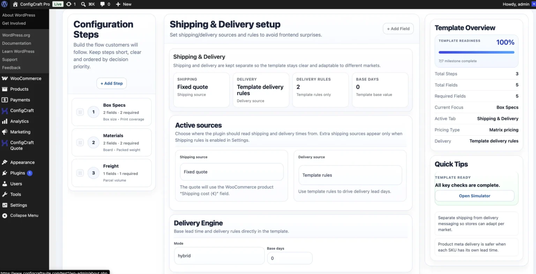Click the Analytics bar chart icon
Image resolution: width=536 pixels, height=274 pixels.
click(5, 121)
